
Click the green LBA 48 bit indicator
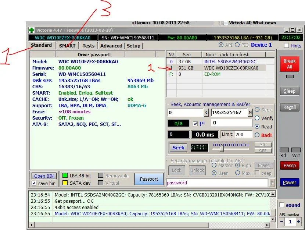pos(65,176)
